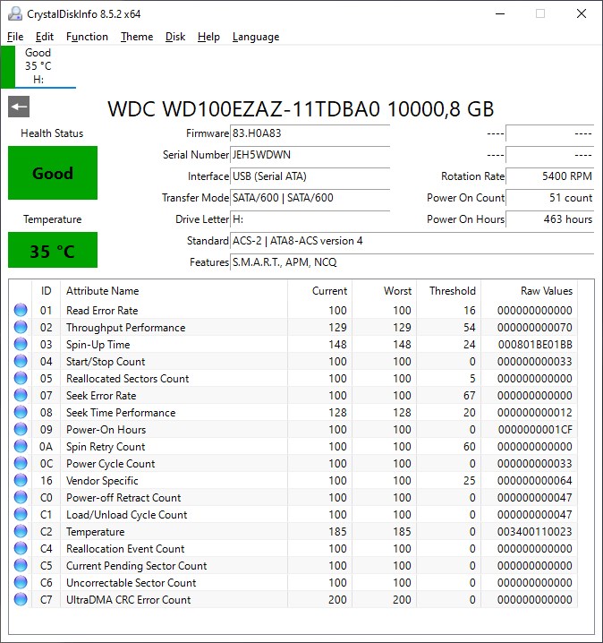
Task: Click the ID column header
Action: tap(46, 291)
